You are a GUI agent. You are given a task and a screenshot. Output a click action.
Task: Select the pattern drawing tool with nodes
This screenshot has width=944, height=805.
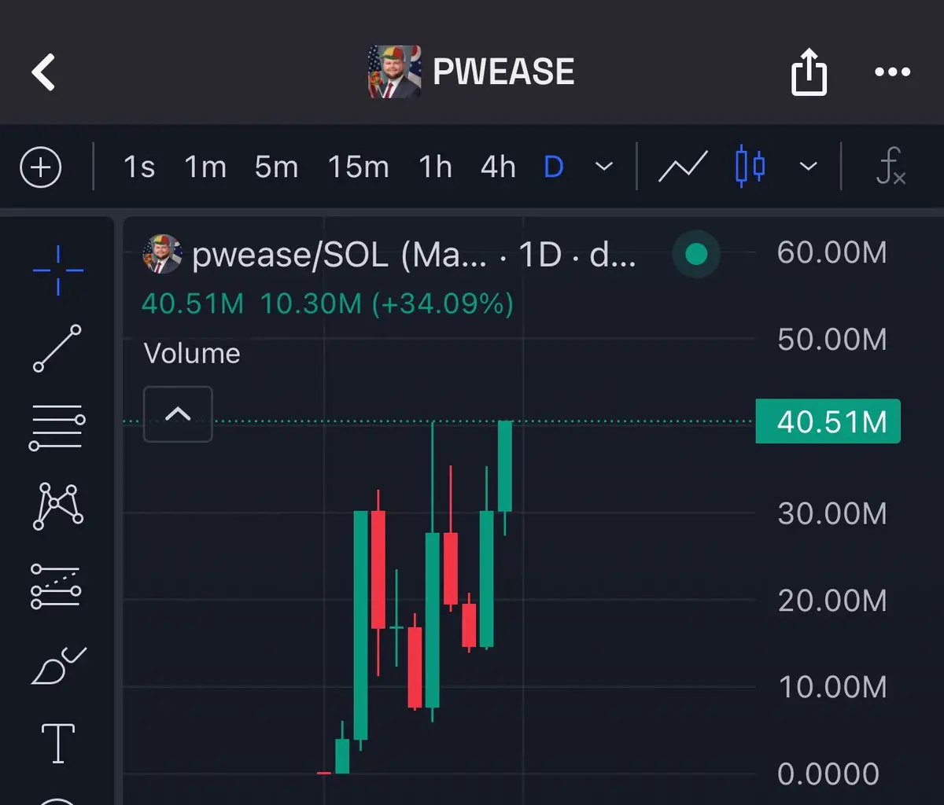pyautogui.click(x=57, y=506)
